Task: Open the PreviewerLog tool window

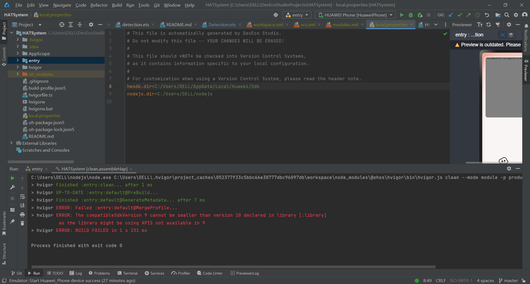Action: click(x=245, y=273)
